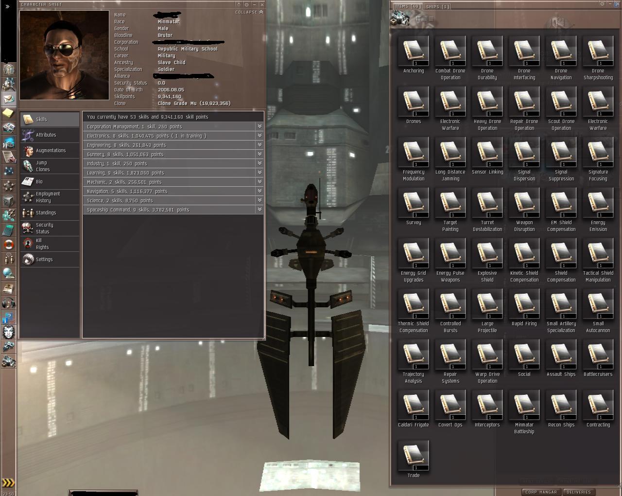
Task: Open the Jump Clones tab
Action: pos(50,166)
